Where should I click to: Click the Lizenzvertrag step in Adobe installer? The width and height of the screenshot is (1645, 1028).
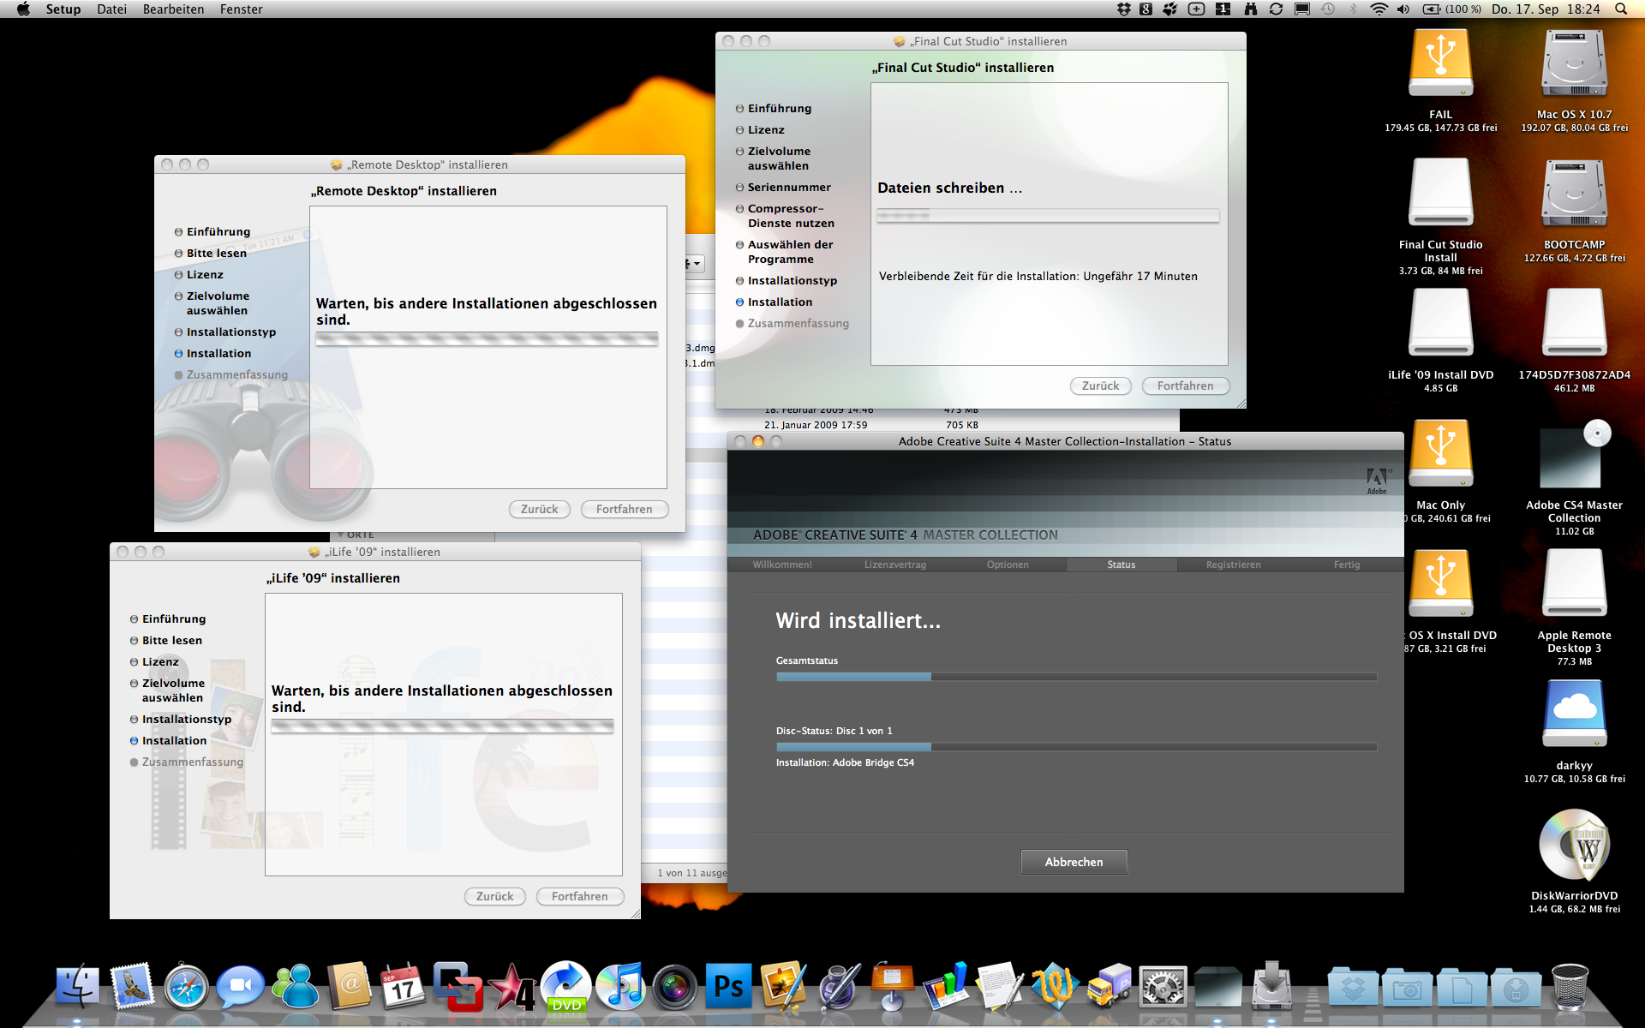894,565
